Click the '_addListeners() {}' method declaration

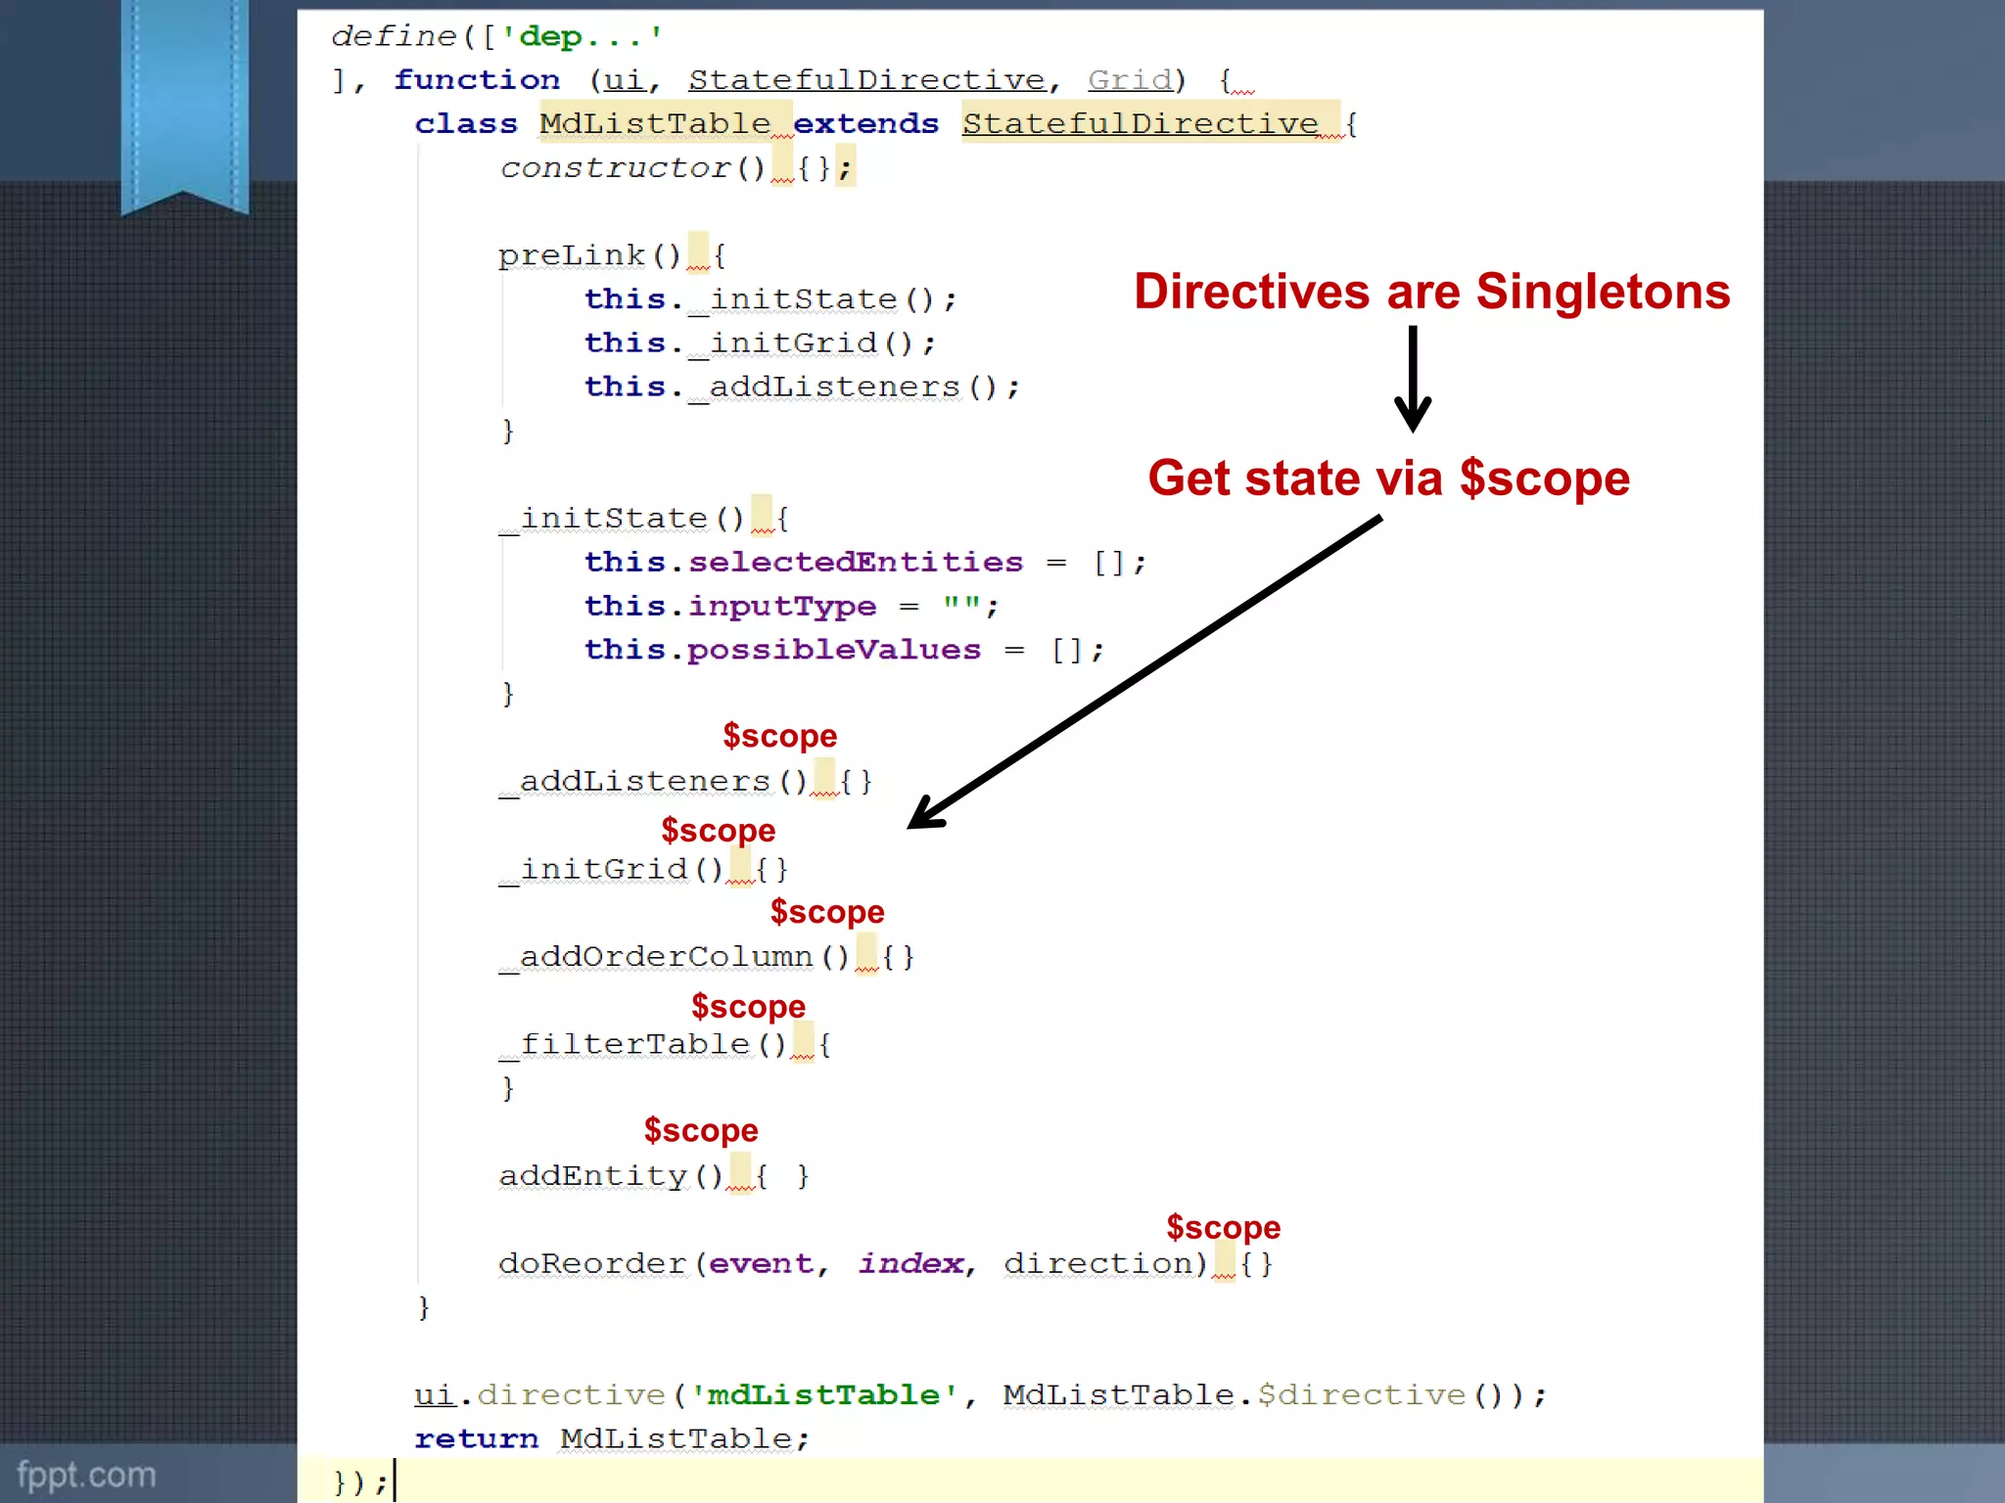point(685,781)
